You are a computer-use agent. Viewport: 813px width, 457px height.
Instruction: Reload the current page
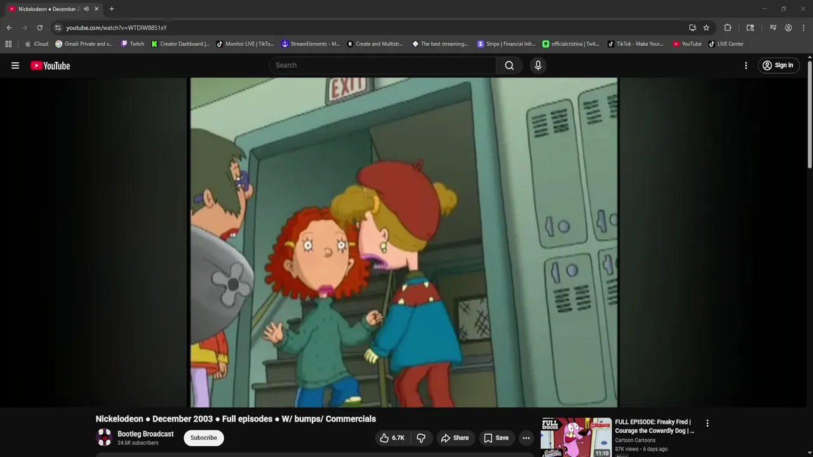click(x=39, y=28)
